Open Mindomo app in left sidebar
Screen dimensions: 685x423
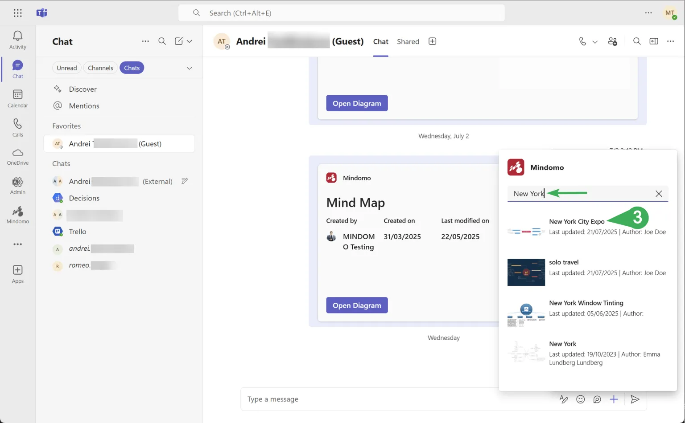pos(17,215)
